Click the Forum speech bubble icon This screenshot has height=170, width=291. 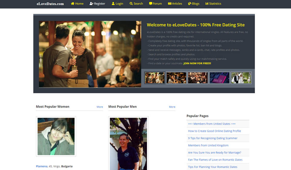click(151, 4)
